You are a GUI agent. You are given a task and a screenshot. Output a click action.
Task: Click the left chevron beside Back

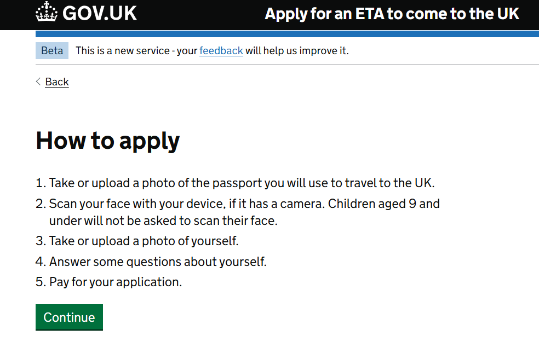38,82
